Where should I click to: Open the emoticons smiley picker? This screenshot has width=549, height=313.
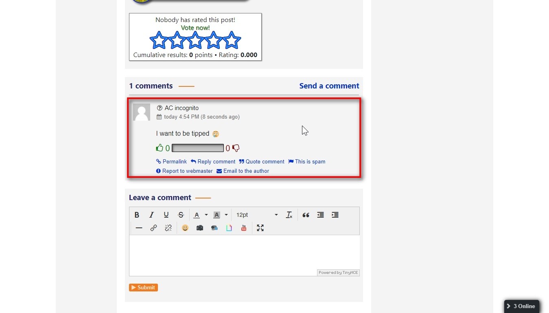tap(185, 228)
